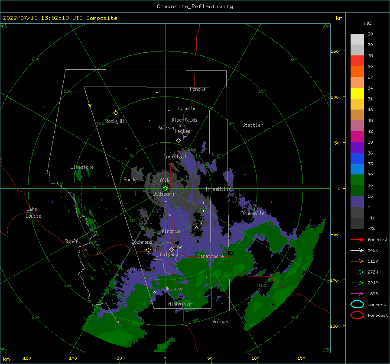This screenshot has height=364, width=390.
Task: Click the yellow km label at bottom-left
Action: [6, 359]
